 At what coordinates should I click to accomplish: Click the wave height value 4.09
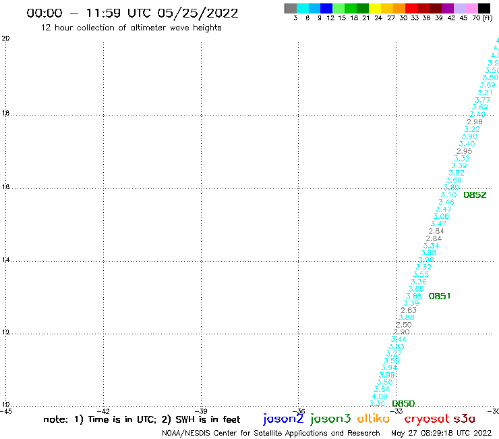point(380,396)
